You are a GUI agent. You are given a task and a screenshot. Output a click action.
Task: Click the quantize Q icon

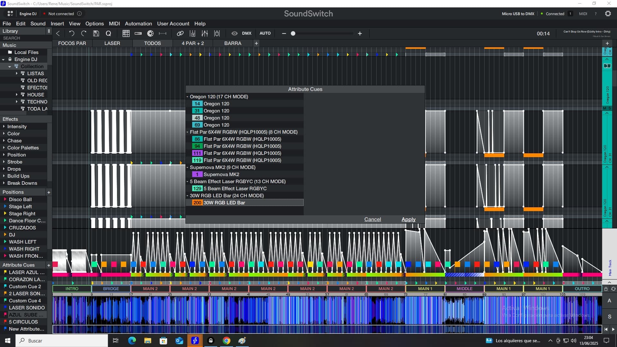coord(108,33)
